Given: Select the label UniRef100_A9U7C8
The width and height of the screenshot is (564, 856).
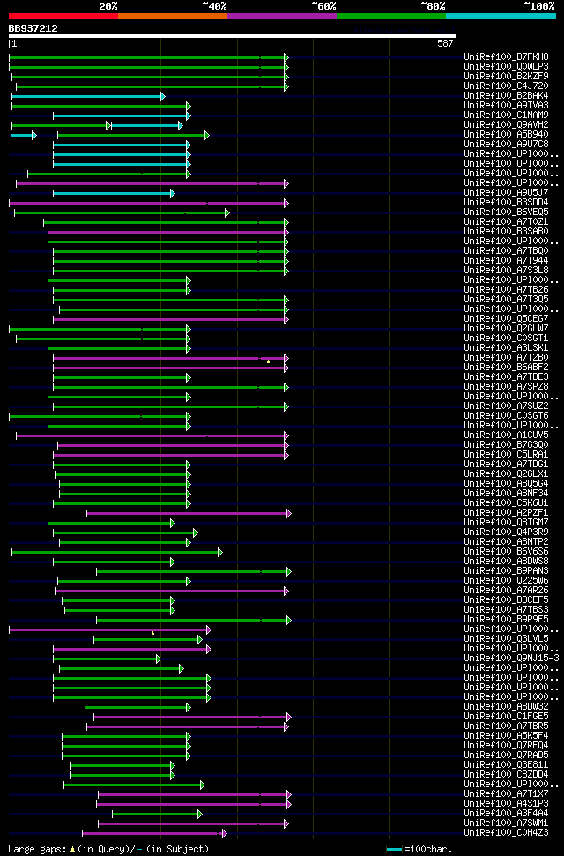Looking at the screenshot, I should tap(506, 144).
